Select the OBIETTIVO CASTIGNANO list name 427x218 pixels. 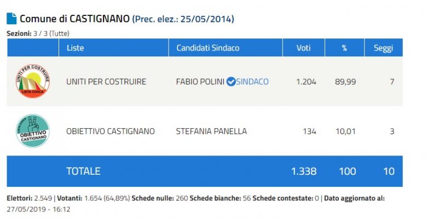click(x=111, y=131)
